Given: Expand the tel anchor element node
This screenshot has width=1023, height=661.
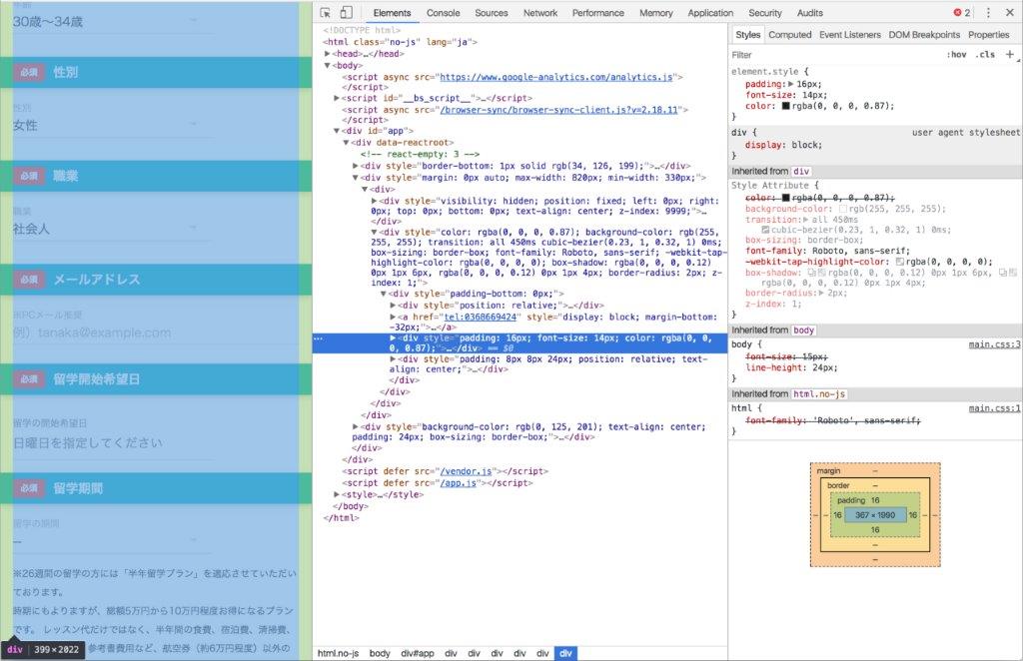Looking at the screenshot, I should [393, 317].
